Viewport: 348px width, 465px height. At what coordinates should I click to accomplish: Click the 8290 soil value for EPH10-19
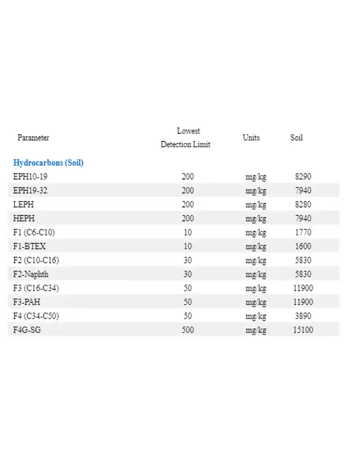[x=303, y=177]
